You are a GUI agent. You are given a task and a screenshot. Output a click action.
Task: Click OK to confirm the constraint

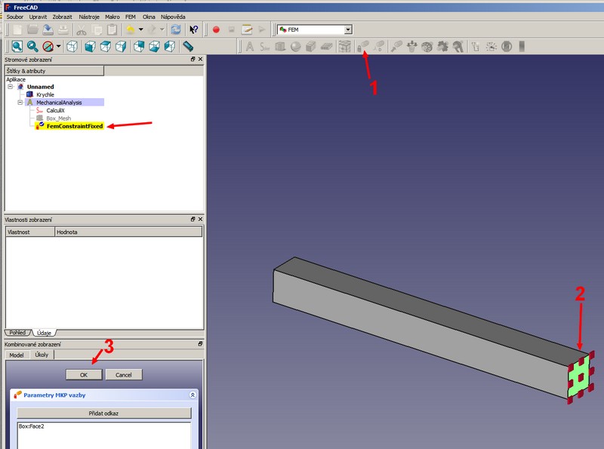pyautogui.click(x=83, y=374)
